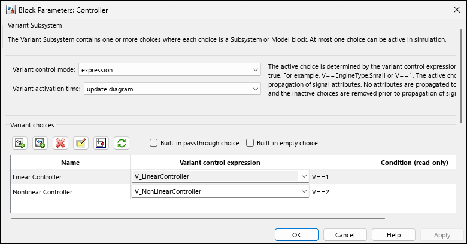Image resolution: width=467 pixels, height=244 pixels.
Task: Refresh variant choices with green arrows icon
Action: point(122,143)
